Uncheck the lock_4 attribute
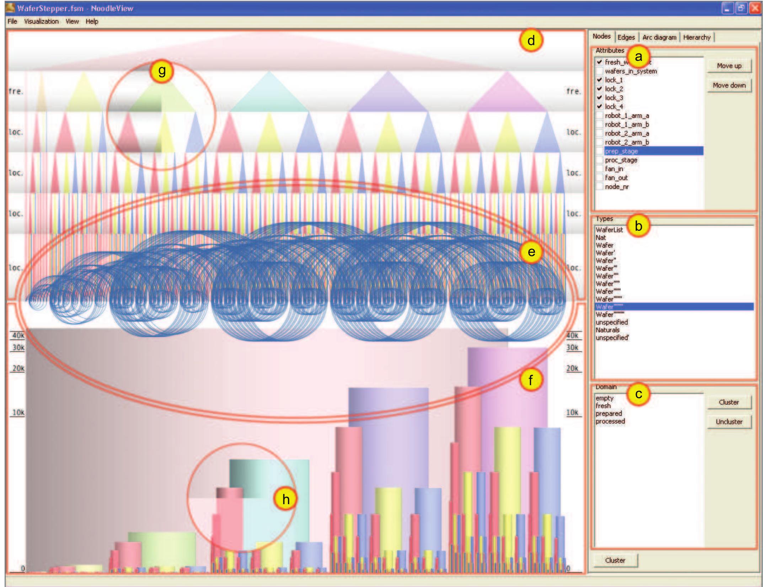Screen dimensions: 766x587 point(600,107)
